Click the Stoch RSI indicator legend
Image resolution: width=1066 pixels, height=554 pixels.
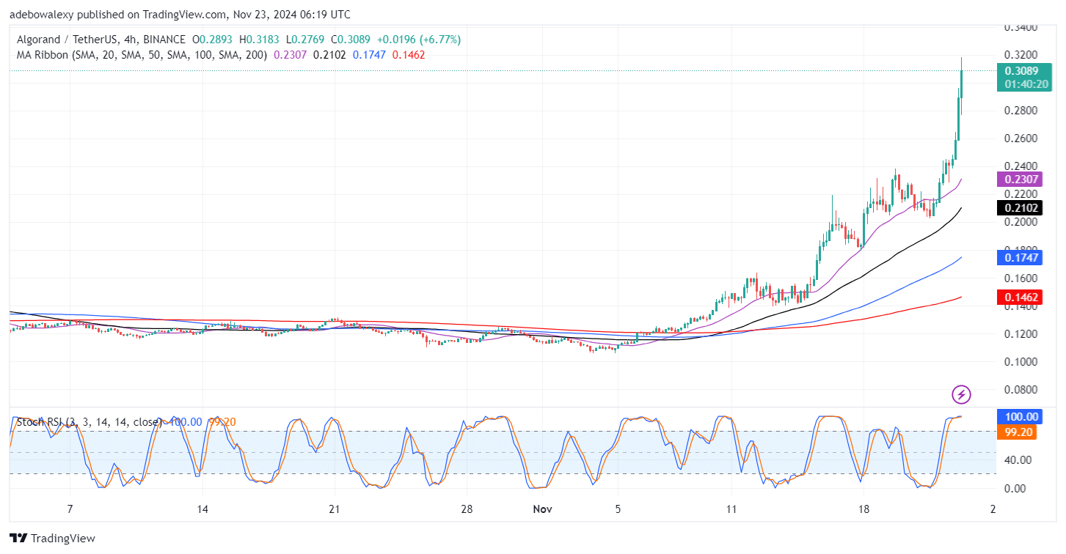pyautogui.click(x=89, y=422)
